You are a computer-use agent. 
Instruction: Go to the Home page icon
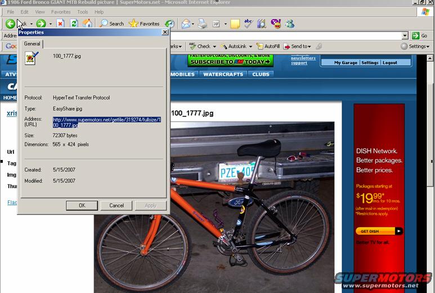(87, 24)
